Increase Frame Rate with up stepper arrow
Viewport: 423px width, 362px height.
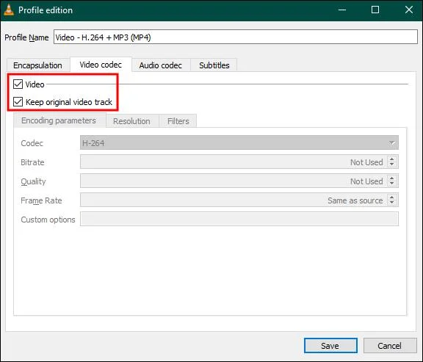pos(392,198)
